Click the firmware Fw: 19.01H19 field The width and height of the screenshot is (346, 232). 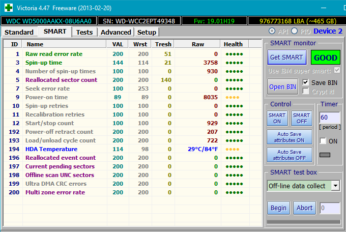point(214,21)
